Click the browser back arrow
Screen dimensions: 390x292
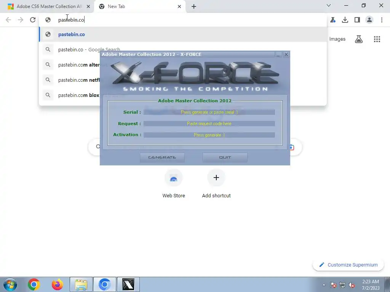click(8, 20)
